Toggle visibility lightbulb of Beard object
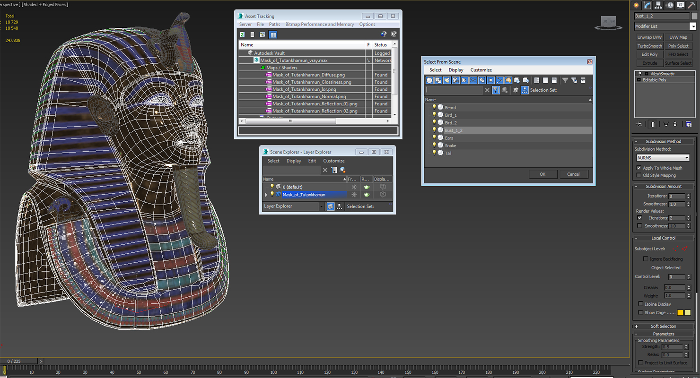The width and height of the screenshot is (700, 378). click(434, 107)
